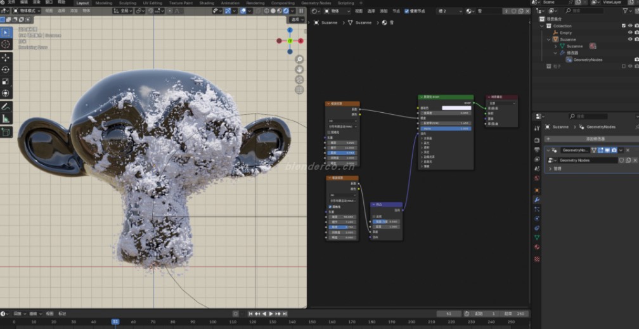This screenshot has width=639, height=329.
Task: Select the Move tool in viewport toolbar
Action: (x=6, y=58)
